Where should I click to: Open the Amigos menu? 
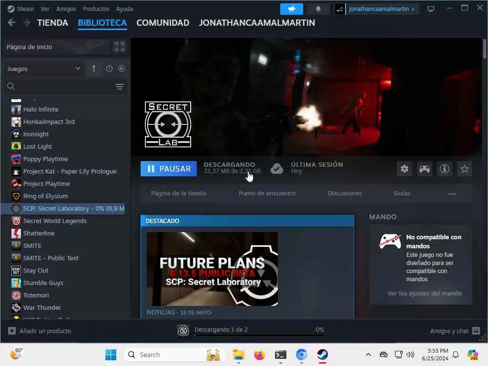pyautogui.click(x=66, y=9)
